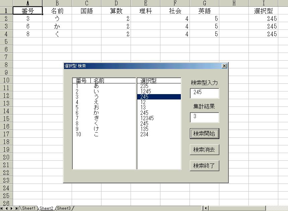Go to last sheet tab arrow

[16, 208]
